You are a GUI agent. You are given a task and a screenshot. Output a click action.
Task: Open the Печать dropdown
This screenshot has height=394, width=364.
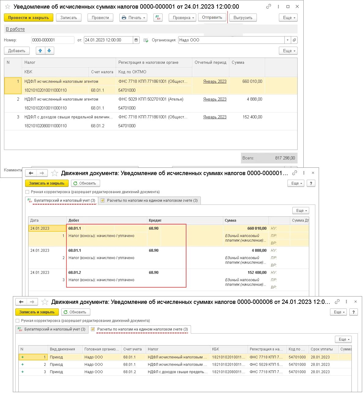coord(133,18)
